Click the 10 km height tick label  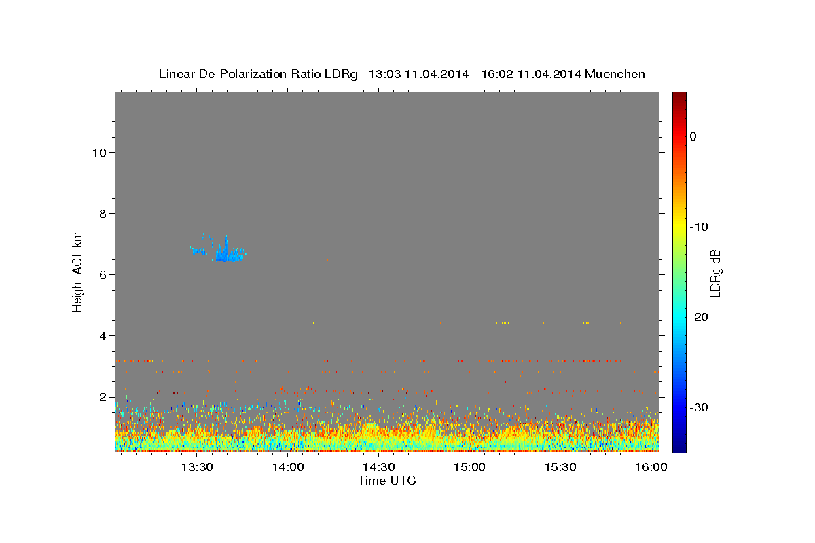pyautogui.click(x=98, y=152)
